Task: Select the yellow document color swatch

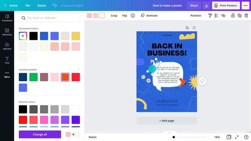Action: [x=76, y=36]
